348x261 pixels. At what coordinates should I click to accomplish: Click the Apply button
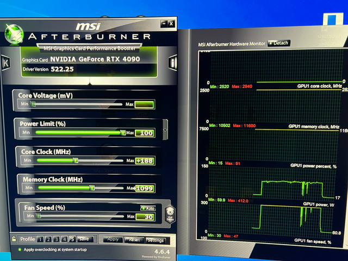113,239
